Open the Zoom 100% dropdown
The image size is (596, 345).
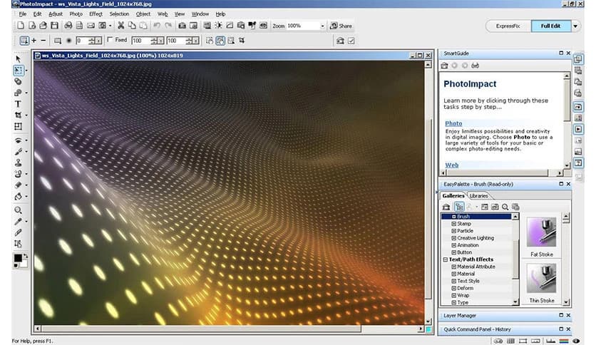pyautogui.click(x=322, y=26)
